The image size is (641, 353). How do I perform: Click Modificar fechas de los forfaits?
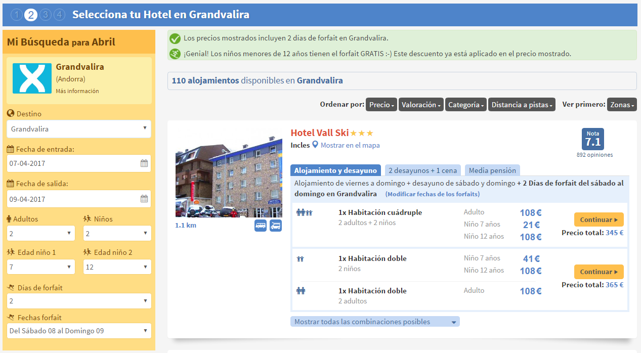click(x=433, y=194)
